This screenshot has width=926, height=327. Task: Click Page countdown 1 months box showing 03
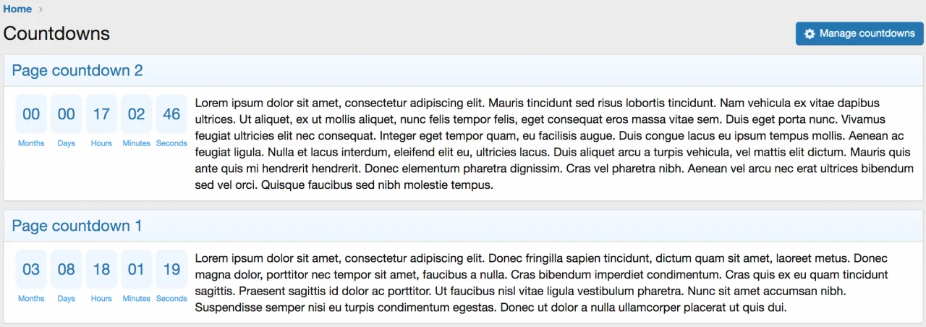point(31,269)
